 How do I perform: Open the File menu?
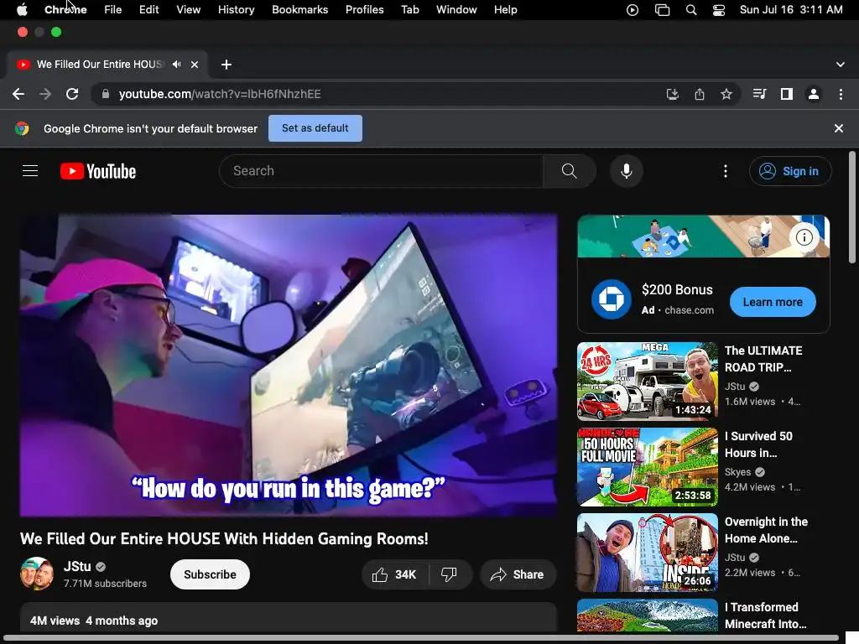113,10
